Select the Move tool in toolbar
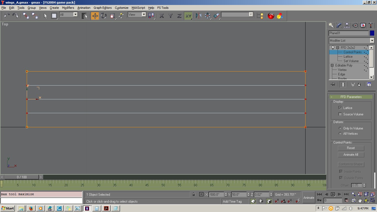Viewport: 377px width, 212px height. [95, 16]
